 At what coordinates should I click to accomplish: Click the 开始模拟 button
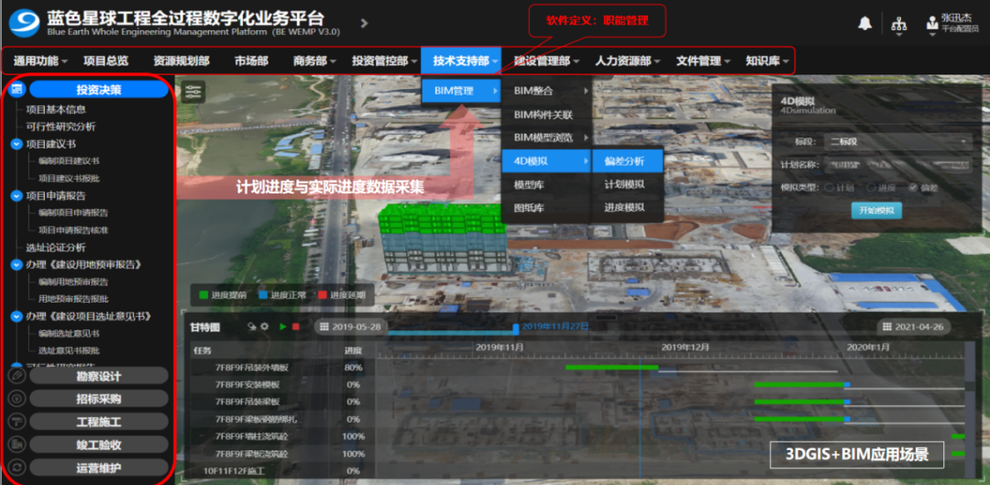(x=876, y=210)
